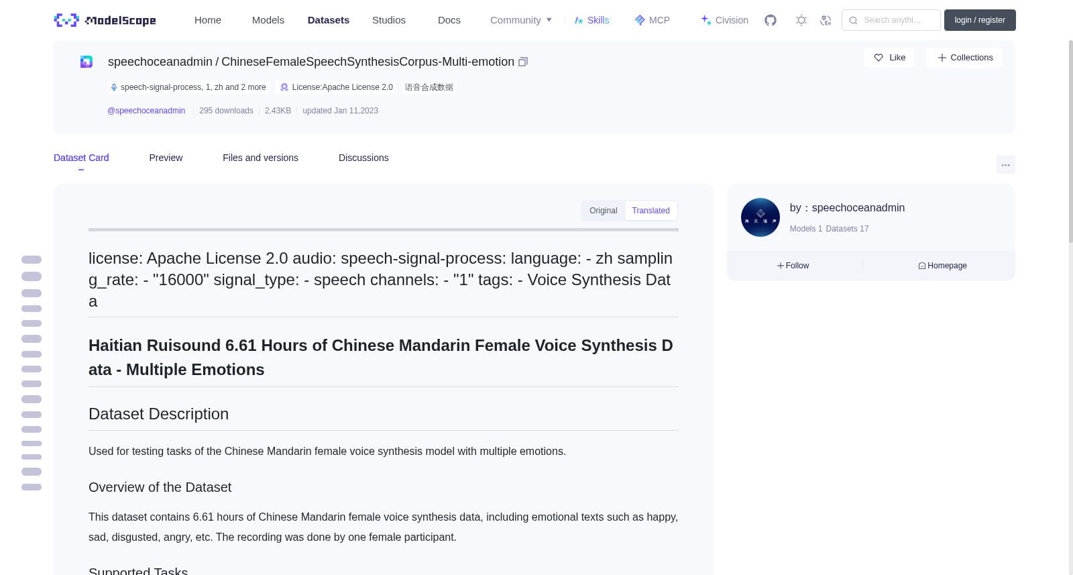Click the login / register button
The image size is (1073, 575).
980,20
